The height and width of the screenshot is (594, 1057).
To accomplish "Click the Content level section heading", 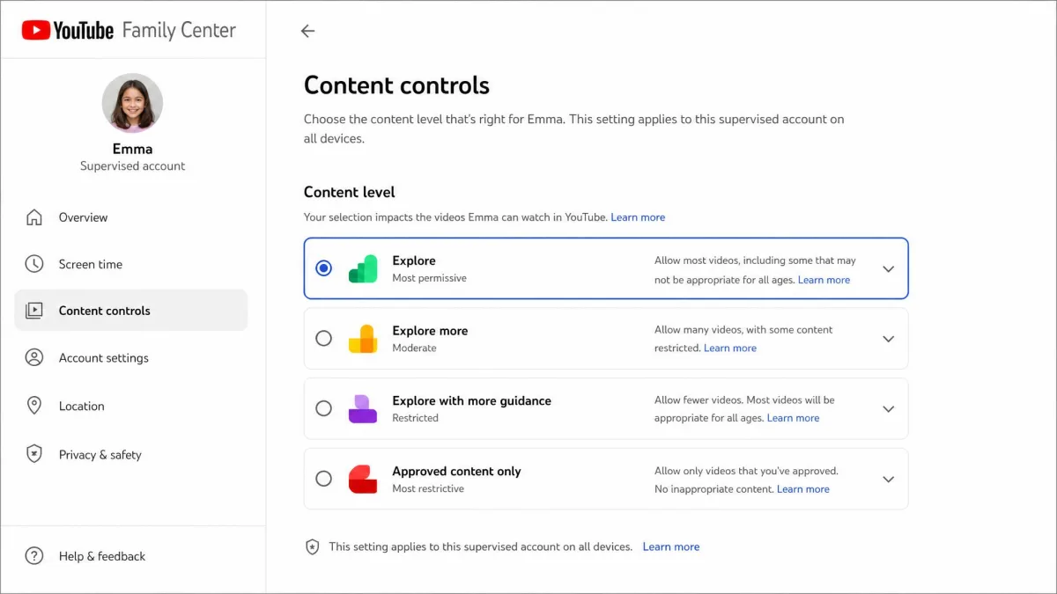I will [x=350, y=192].
